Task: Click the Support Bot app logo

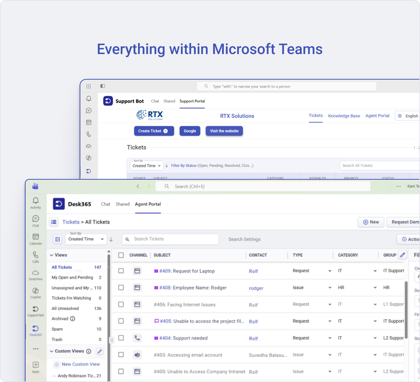Action: tap(108, 101)
